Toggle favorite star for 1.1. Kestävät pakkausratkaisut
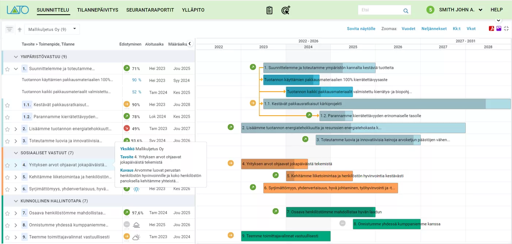The image size is (512, 244). (7, 105)
